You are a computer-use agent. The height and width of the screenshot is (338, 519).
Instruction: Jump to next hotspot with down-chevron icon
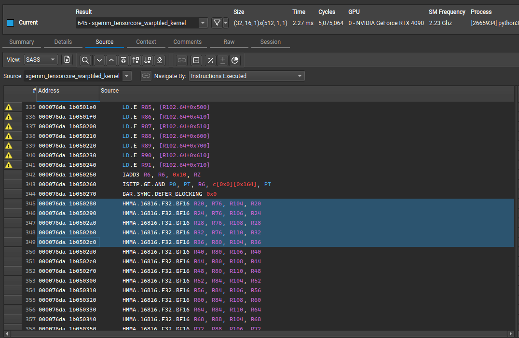tap(99, 60)
